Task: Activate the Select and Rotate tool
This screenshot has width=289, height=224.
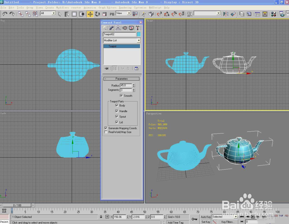Action: point(97,14)
